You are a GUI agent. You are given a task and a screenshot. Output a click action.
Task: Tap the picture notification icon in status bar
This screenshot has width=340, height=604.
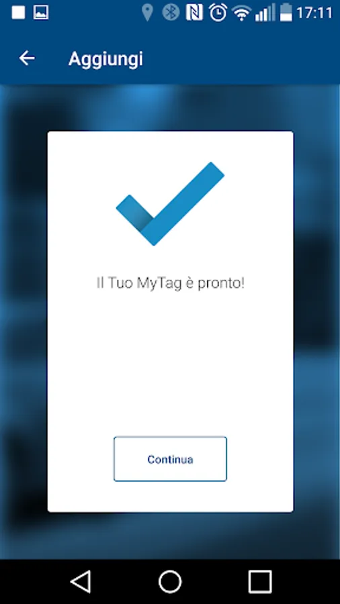tap(40, 13)
